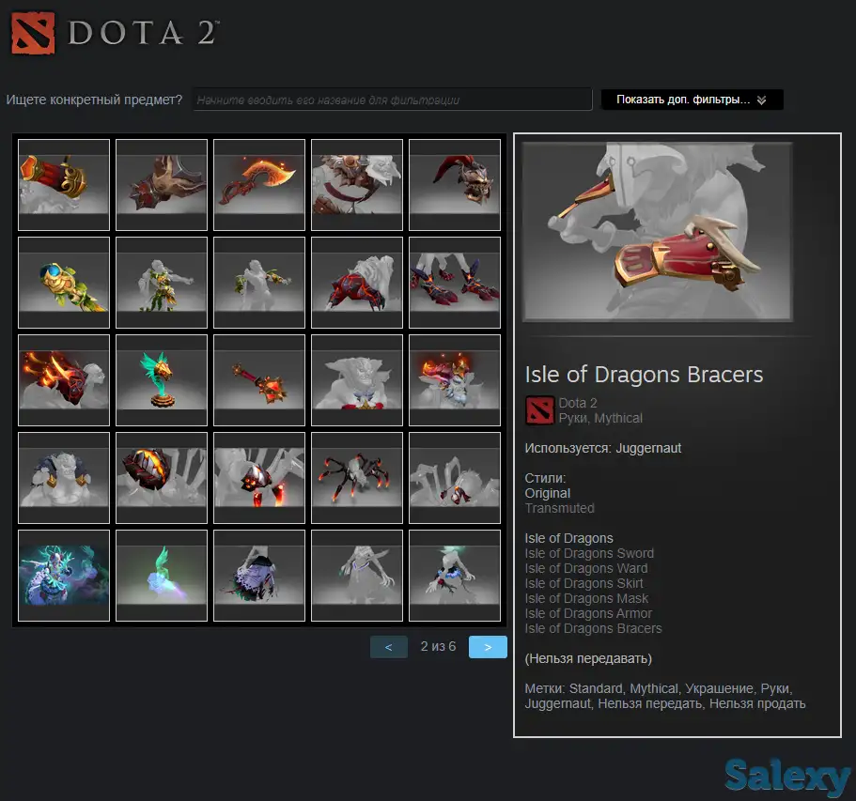Click the (Нельзя передавать) notice
This screenshot has width=856, height=801.
click(x=588, y=658)
